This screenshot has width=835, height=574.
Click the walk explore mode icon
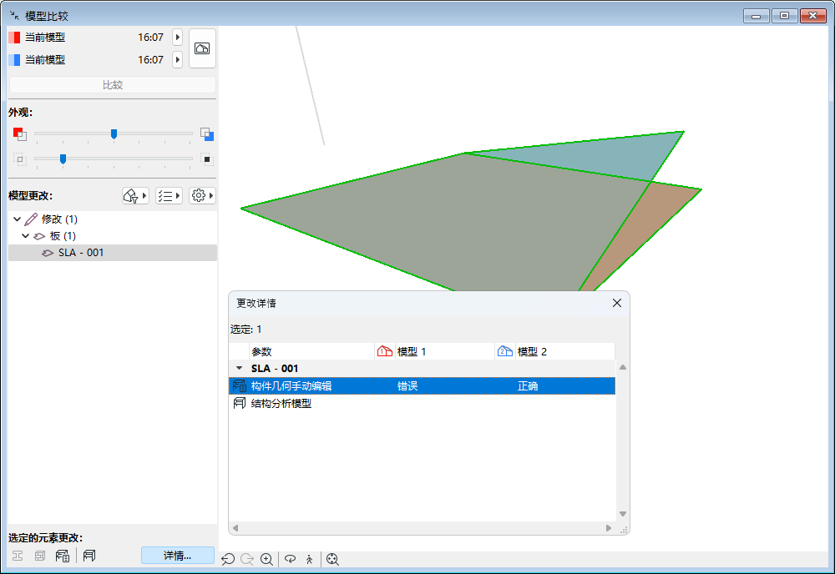[310, 559]
